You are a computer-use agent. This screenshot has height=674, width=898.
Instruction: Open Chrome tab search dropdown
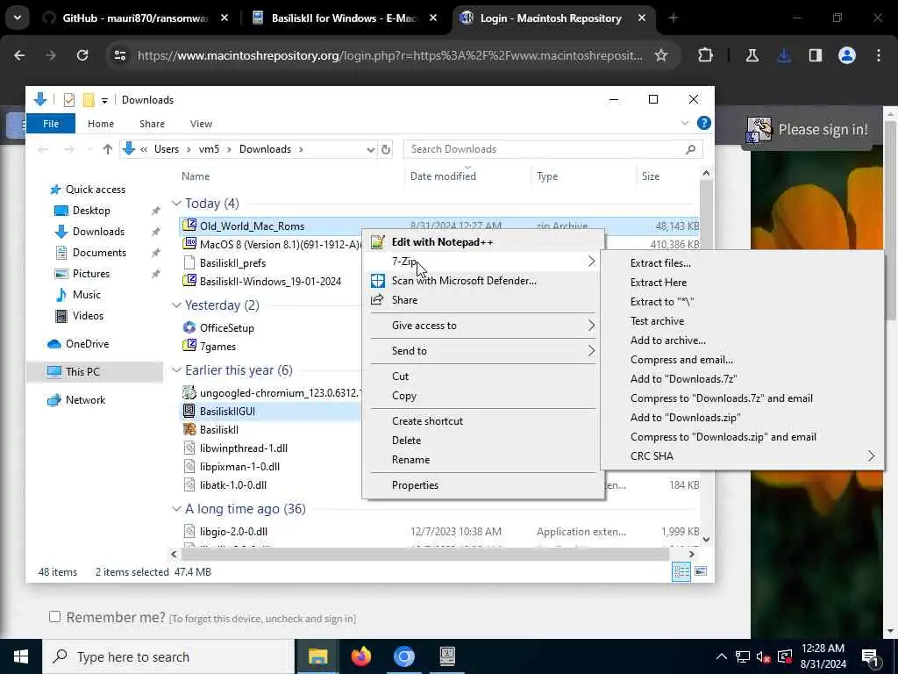tap(18, 18)
